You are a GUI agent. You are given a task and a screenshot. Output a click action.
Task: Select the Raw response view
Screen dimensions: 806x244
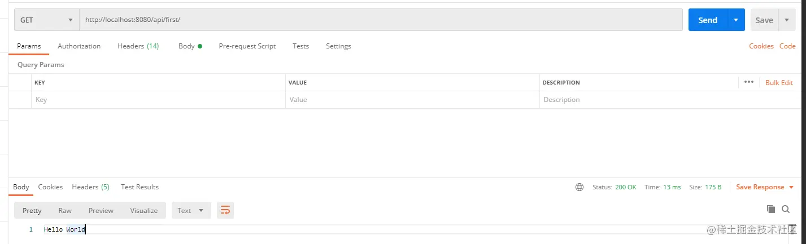point(65,211)
